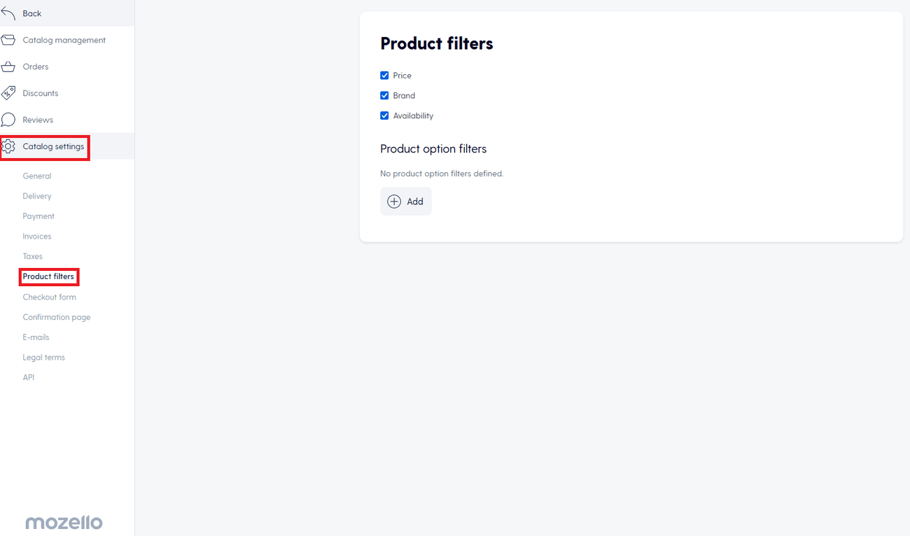Click the Back arrow icon
Viewport: 910px width, 536px height.
pos(8,13)
